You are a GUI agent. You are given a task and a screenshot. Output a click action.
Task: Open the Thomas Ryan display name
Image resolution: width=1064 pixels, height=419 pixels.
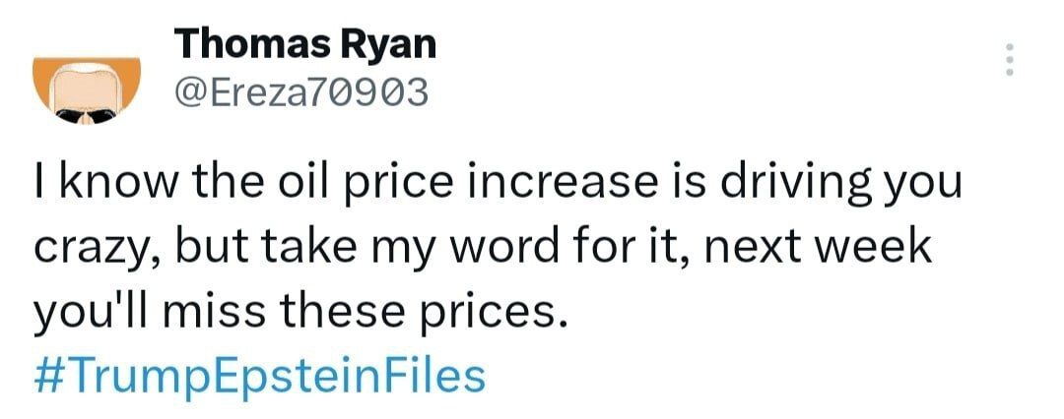(x=305, y=43)
